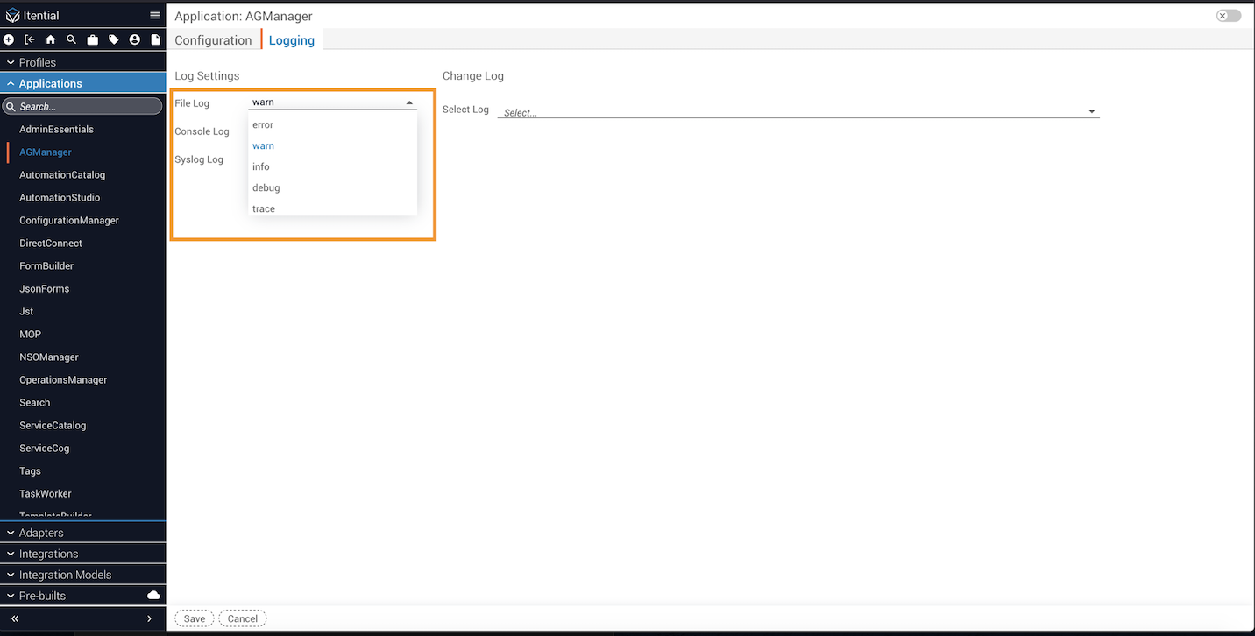
Task: Click the Syslog Log label
Action: point(199,159)
